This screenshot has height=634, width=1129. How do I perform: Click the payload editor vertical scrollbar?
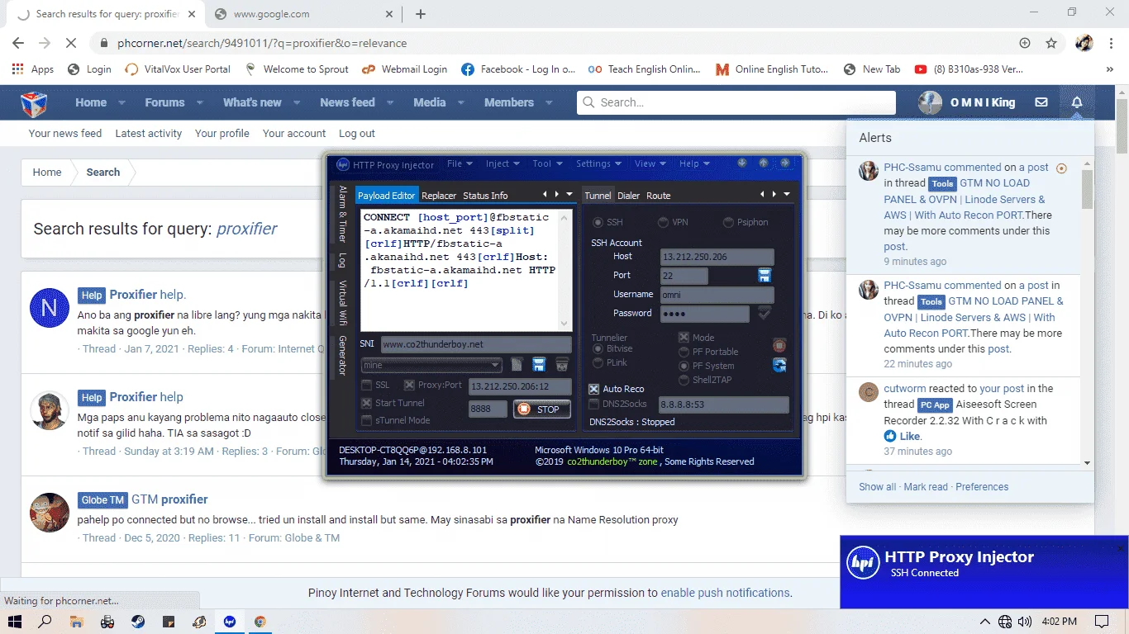tap(564, 270)
